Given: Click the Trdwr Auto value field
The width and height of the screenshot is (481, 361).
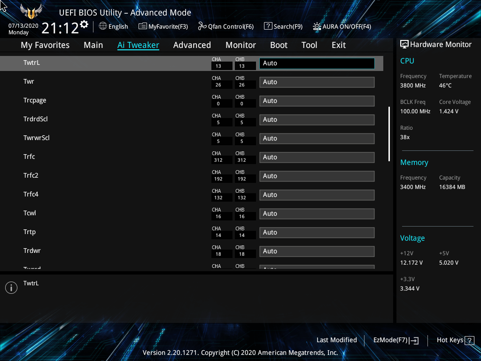Looking at the screenshot, I should (317, 251).
